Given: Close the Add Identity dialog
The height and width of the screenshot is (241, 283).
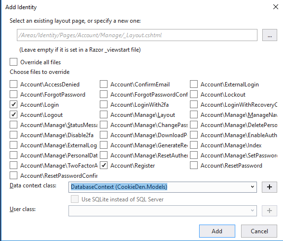Looking at the screenshot, I should pos(276,7).
